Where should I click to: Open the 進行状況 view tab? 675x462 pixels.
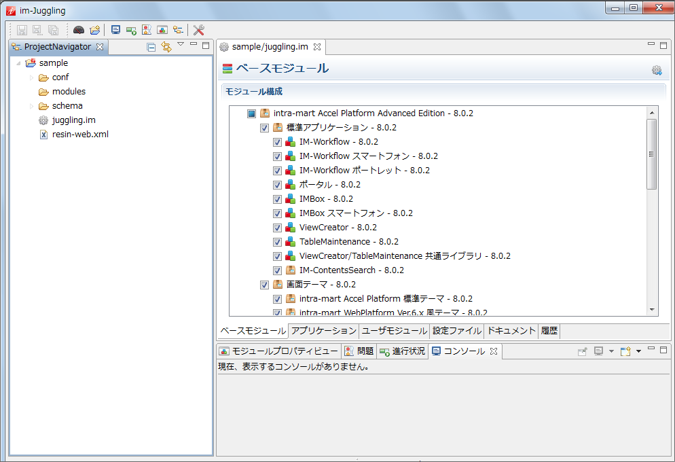pos(403,351)
